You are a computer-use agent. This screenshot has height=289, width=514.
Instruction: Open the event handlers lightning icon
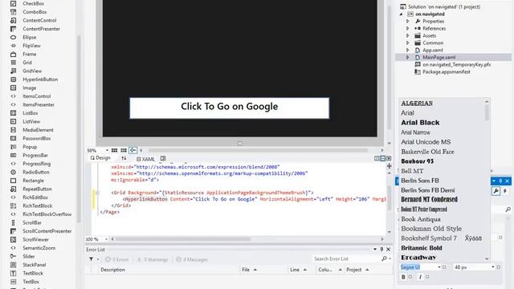[505, 191]
